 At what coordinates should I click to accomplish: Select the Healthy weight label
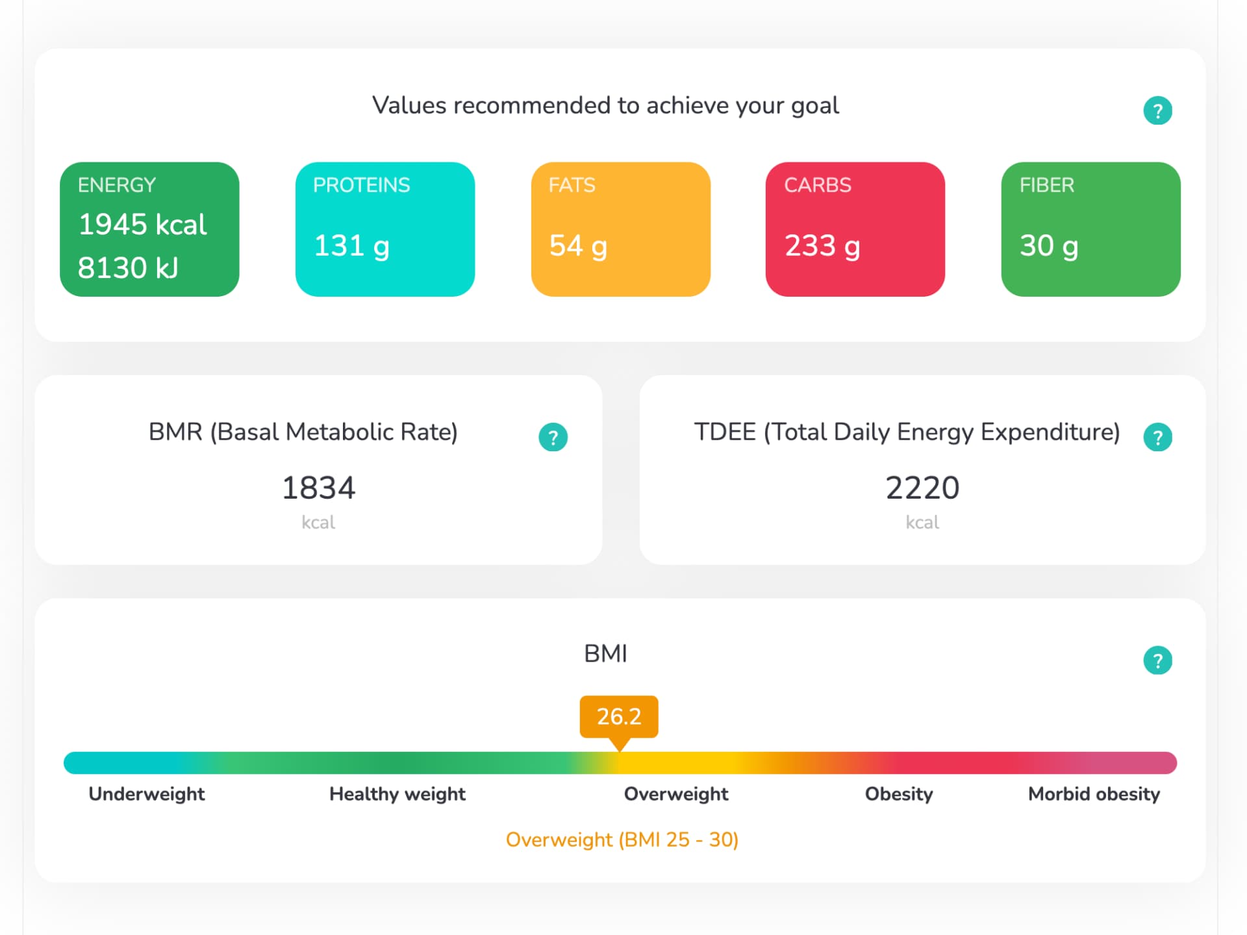point(397,793)
